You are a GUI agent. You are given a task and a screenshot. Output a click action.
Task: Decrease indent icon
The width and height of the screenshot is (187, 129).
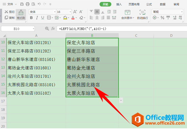pos(109,12)
